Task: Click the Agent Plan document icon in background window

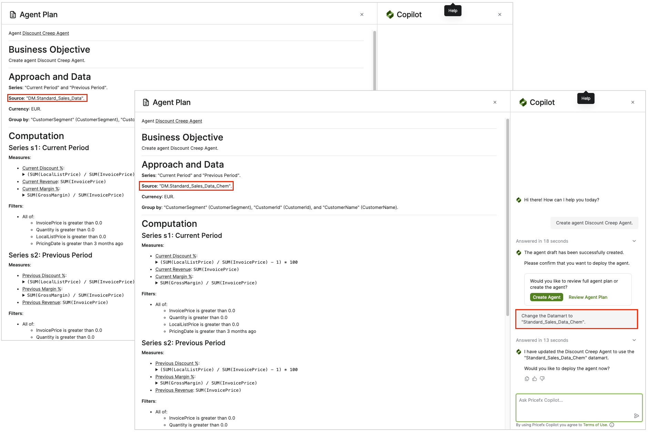Action: [13, 14]
